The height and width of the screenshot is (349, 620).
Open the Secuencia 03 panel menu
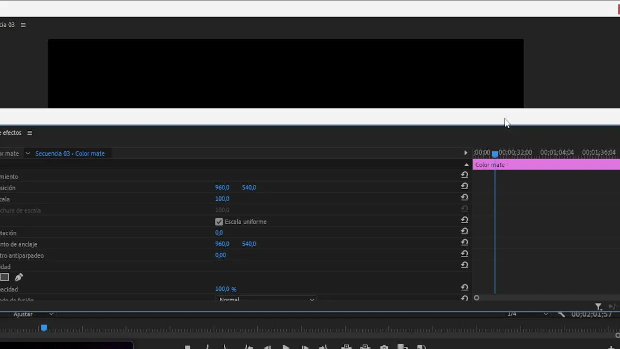(23, 25)
